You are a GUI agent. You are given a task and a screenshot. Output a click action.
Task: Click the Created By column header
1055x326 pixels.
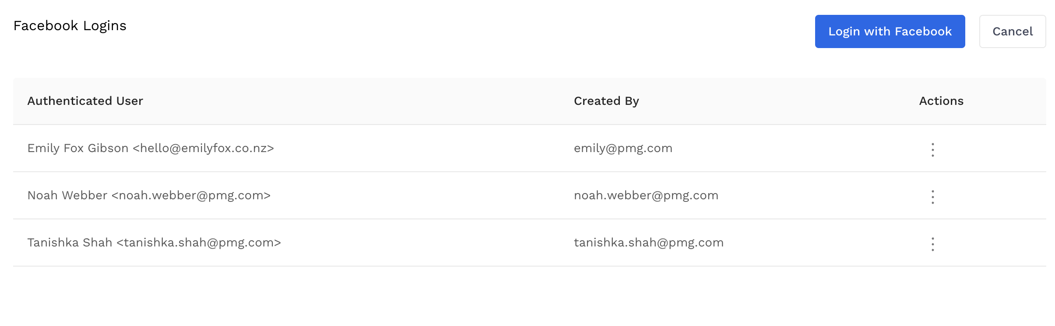pos(606,101)
